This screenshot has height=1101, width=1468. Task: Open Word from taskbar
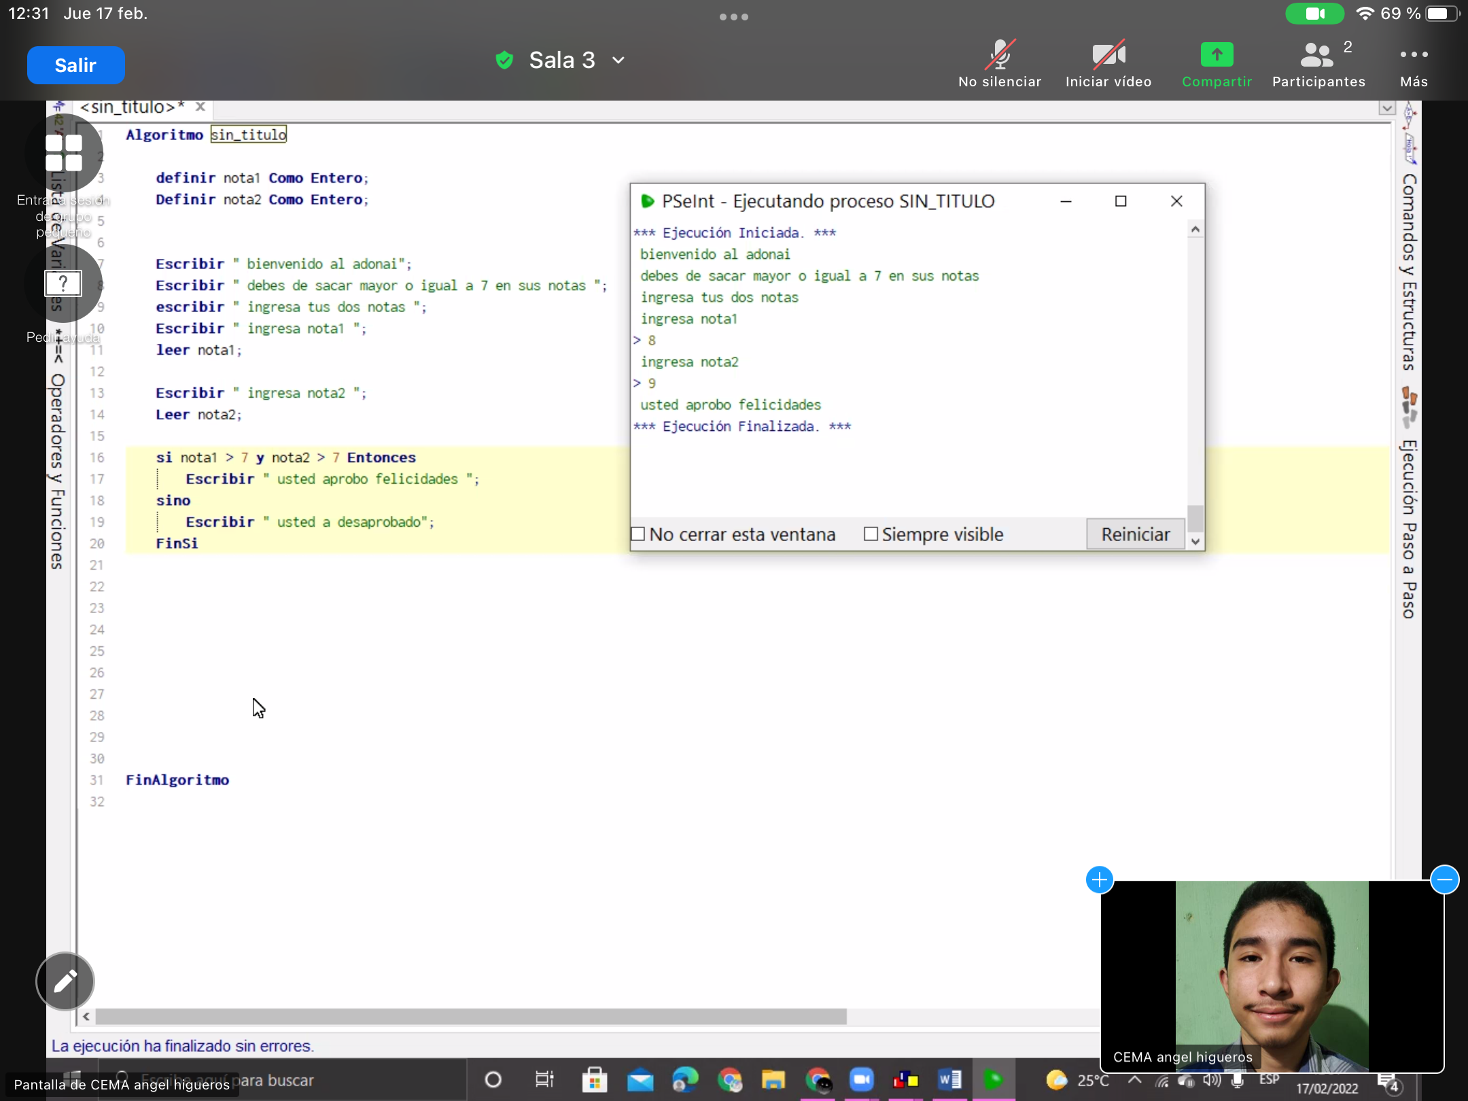tap(949, 1079)
